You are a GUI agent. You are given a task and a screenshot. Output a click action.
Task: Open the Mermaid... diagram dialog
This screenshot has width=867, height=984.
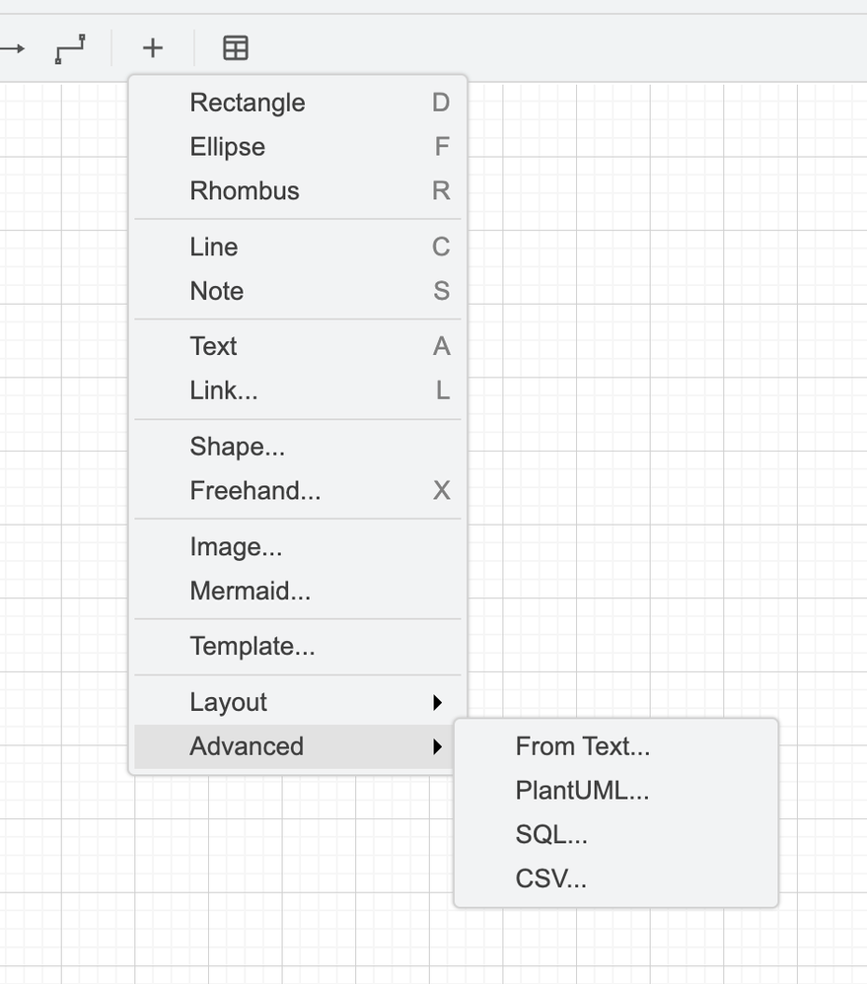point(251,592)
